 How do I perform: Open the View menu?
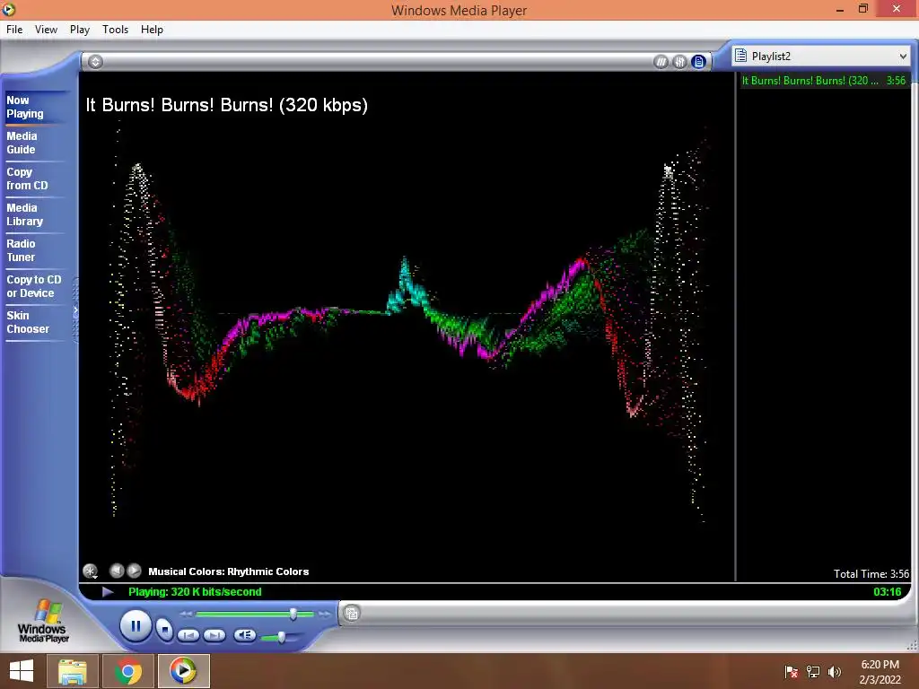tap(46, 30)
